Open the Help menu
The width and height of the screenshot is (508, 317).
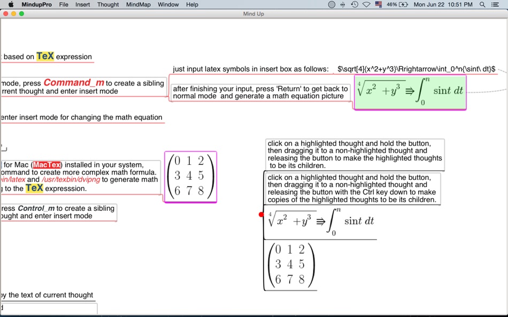[192, 4]
